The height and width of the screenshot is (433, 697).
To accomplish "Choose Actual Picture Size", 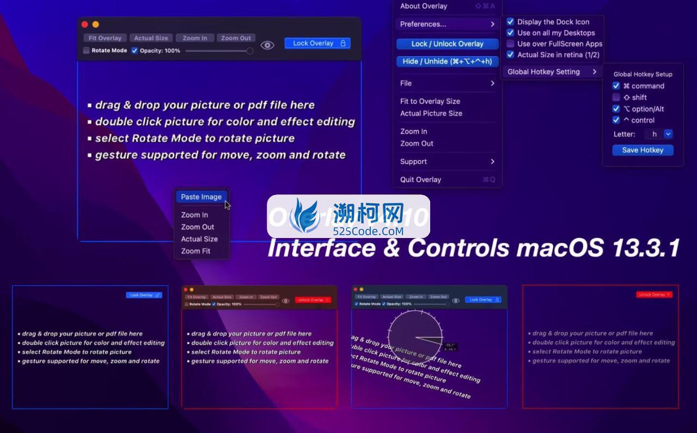I will coord(431,113).
